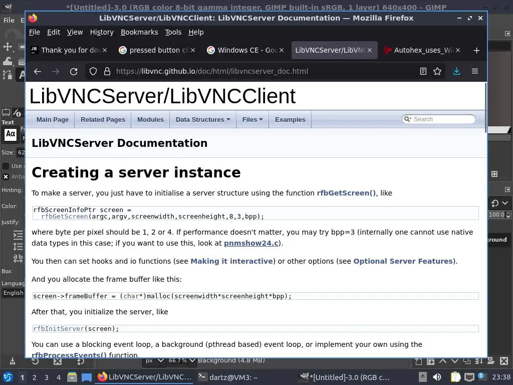Switch to pressed button Google tab

pyautogui.click(x=157, y=50)
